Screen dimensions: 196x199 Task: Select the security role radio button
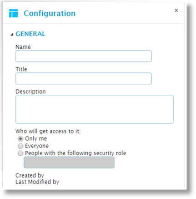pos(20,153)
